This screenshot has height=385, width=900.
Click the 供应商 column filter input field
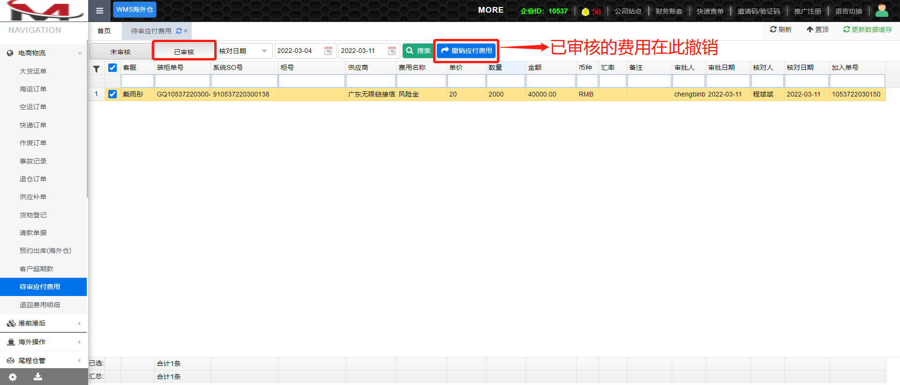coord(370,81)
